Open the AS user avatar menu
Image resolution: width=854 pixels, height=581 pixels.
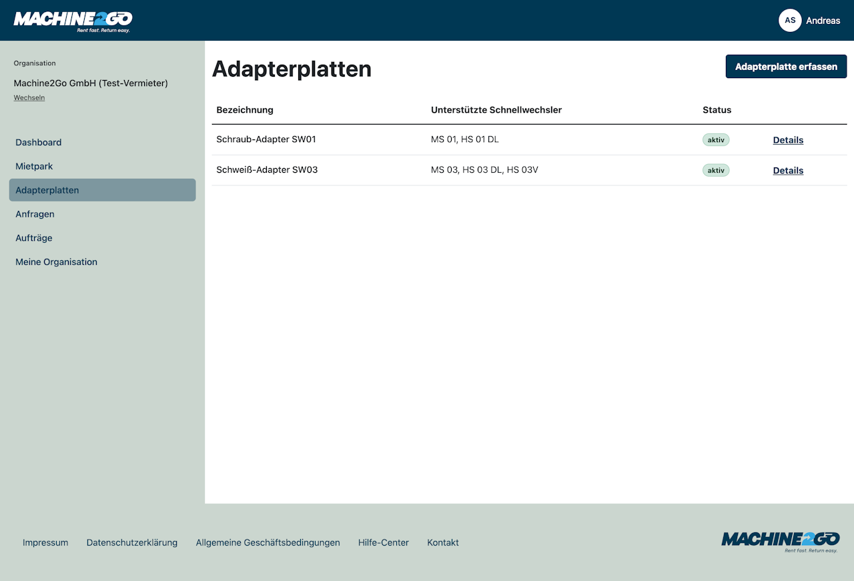click(x=790, y=21)
